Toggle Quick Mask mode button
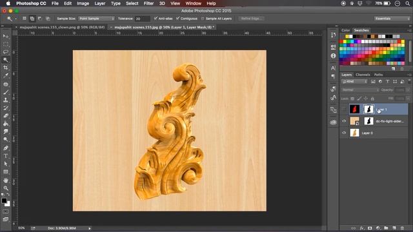Screen dimensions: 413x232 click(x=6, y=211)
